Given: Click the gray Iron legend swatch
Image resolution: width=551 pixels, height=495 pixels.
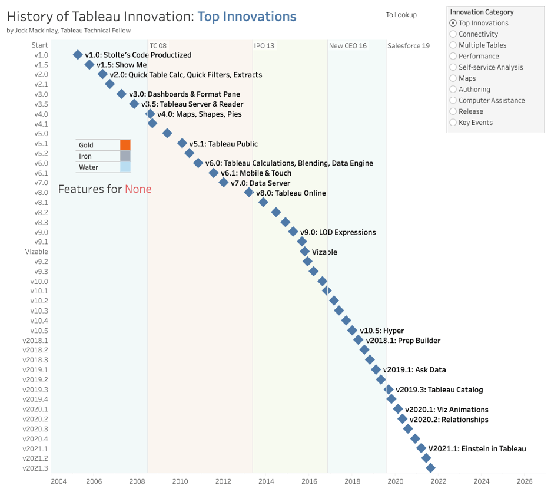Looking at the screenshot, I should point(125,155).
